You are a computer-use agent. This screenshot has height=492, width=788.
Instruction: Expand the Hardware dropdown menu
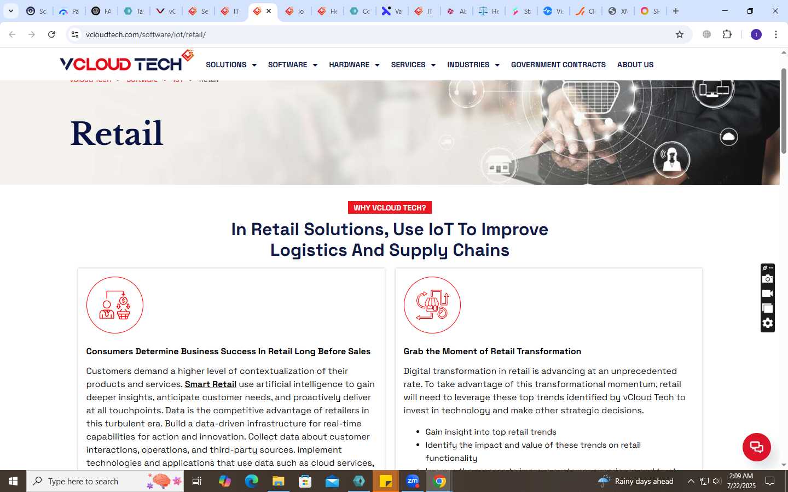[354, 65]
